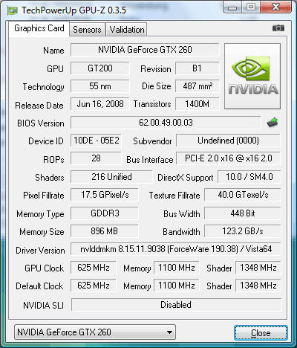Click the BIOS save chip icon

coord(272,123)
